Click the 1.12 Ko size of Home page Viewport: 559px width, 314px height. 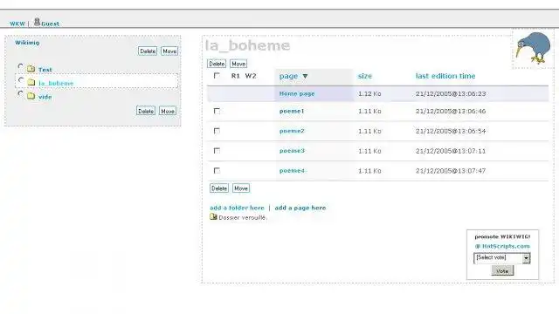(x=369, y=93)
